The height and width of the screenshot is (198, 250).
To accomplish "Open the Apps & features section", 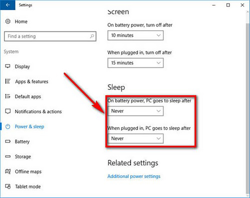I will point(32,81).
